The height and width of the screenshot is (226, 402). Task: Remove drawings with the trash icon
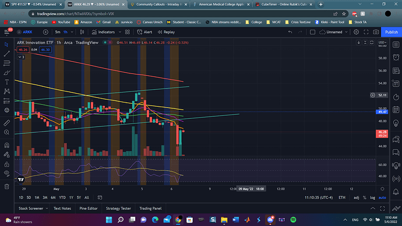tap(7, 186)
